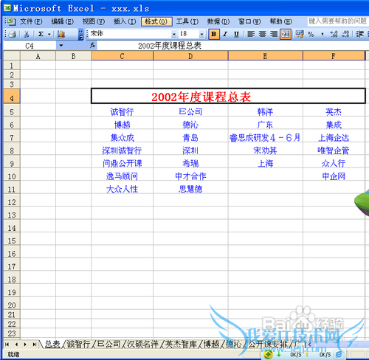Switch to the 总表 sheet tab
Viewport: 369px width, 360px height.
(52, 345)
